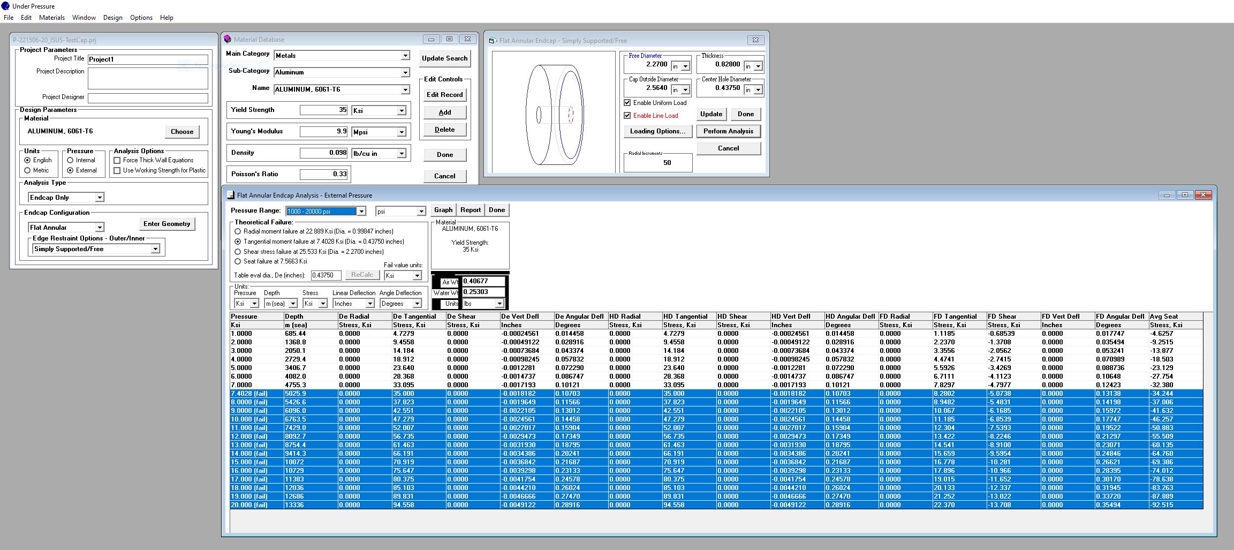1234x550 pixels.
Task: Open Young's Modulus Mpsi units dropdown
Action: (x=402, y=132)
